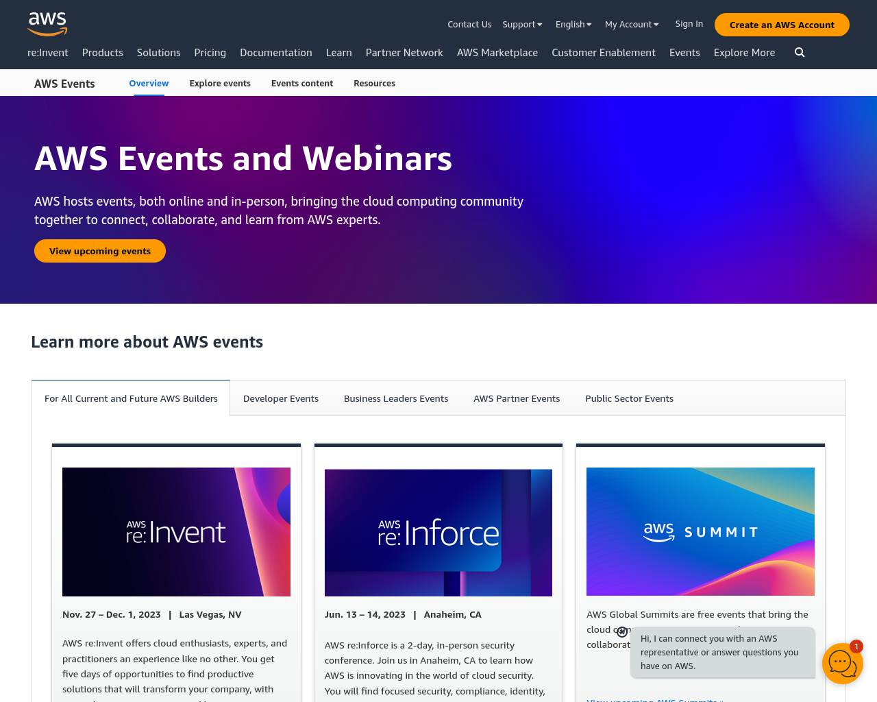Expand the Support dropdown

tap(522, 24)
